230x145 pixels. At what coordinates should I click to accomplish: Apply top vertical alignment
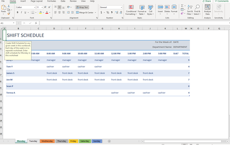tap(55, 7)
